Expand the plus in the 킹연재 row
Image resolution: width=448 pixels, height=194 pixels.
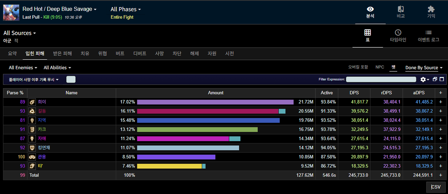pos(440,148)
